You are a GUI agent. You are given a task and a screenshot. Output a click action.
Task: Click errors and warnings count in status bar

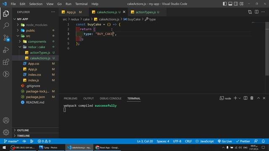tap(44, 141)
